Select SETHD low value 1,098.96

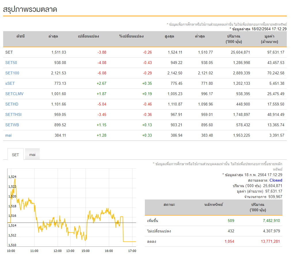pos(205,104)
